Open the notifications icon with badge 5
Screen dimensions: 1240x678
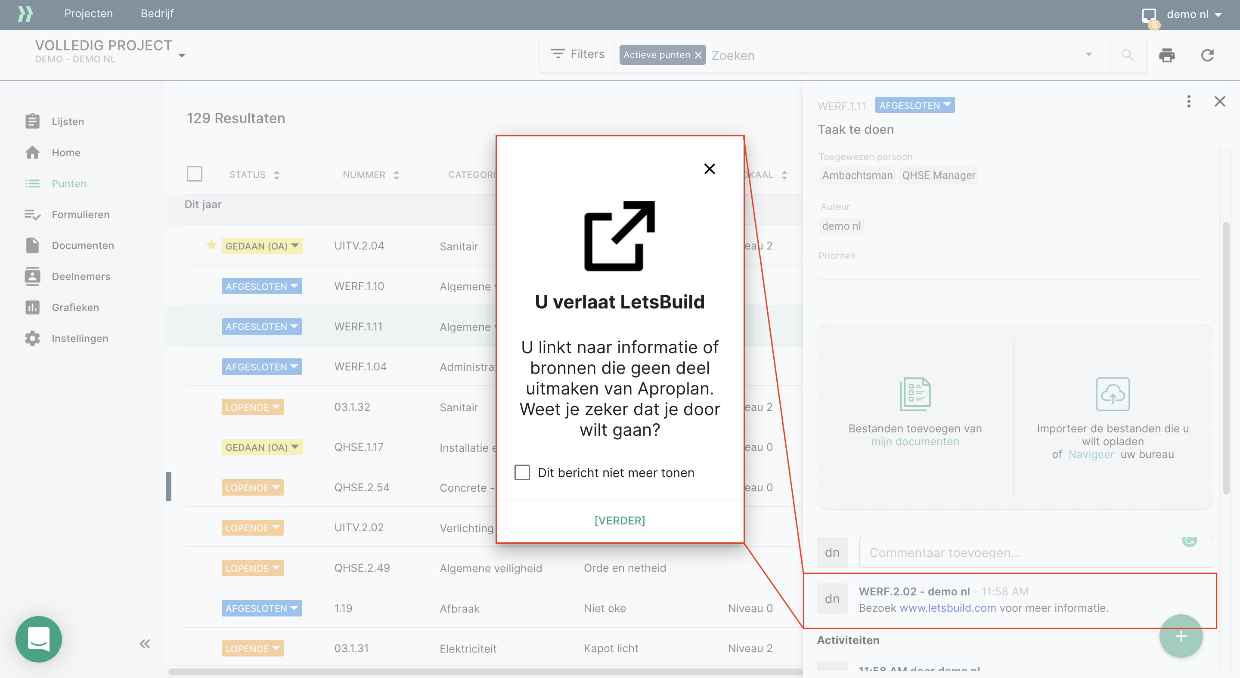coord(1150,16)
